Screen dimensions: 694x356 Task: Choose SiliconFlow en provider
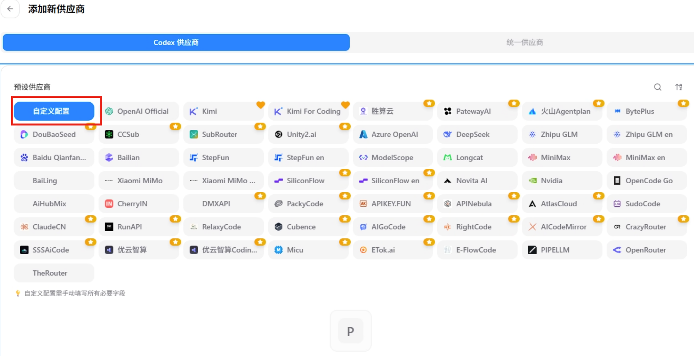pyautogui.click(x=393, y=181)
